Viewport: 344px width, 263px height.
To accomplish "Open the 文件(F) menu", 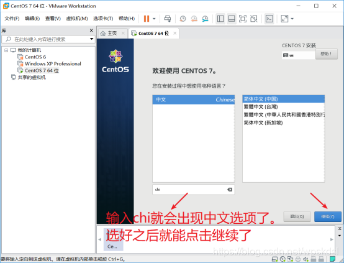I will [12, 19].
